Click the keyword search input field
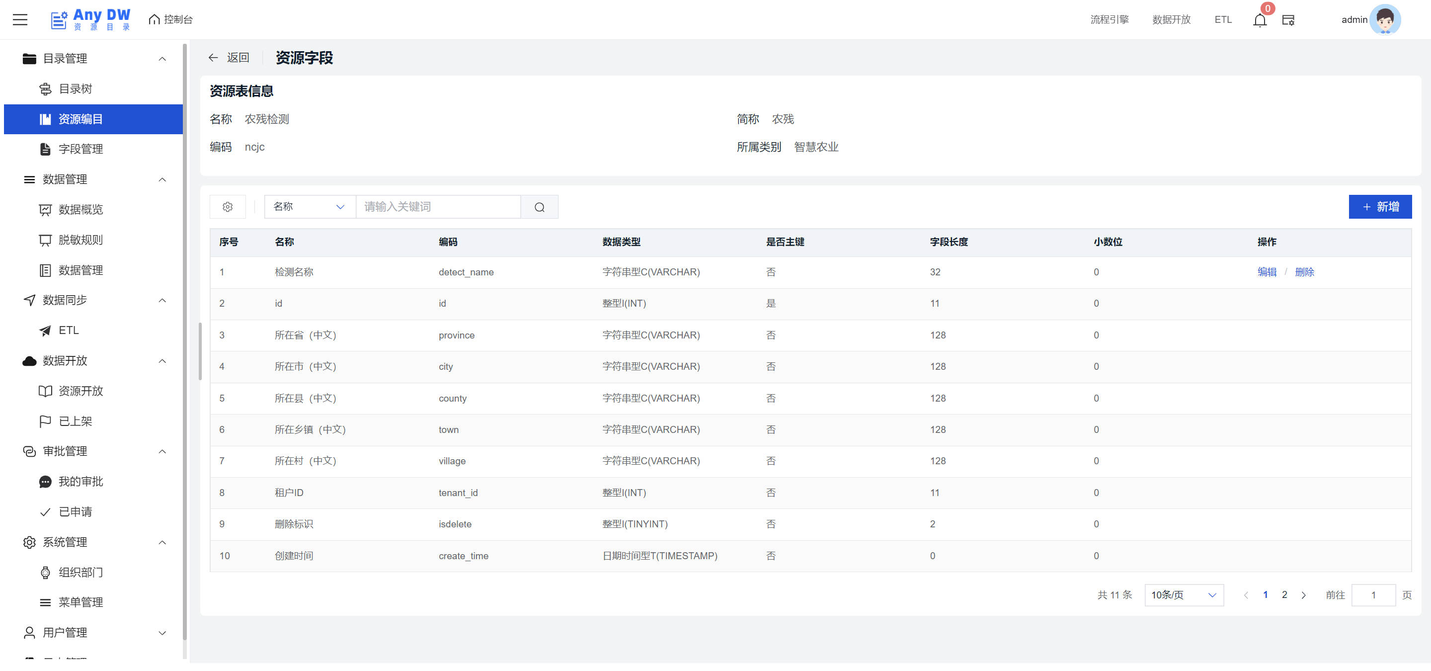Screen dimensions: 1431x671 (x=438, y=207)
